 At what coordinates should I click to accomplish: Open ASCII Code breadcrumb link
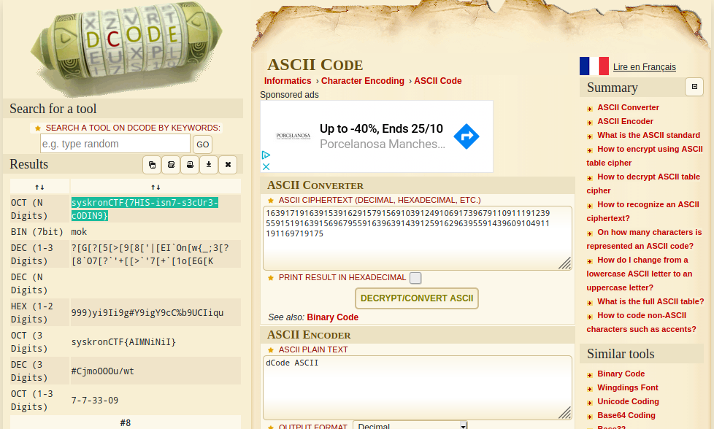[x=437, y=81]
